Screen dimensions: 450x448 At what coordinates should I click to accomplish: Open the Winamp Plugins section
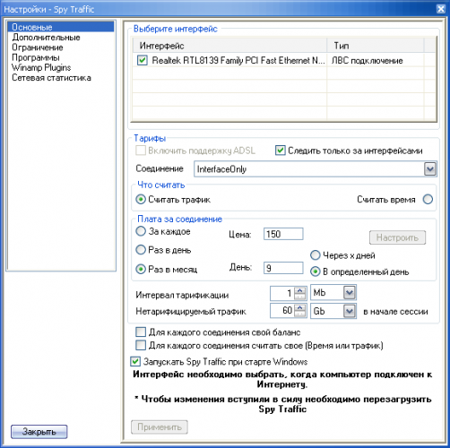[41, 67]
